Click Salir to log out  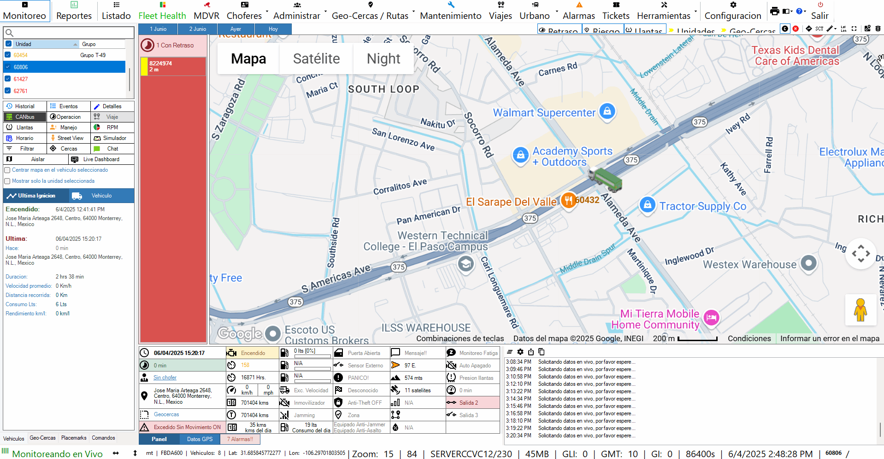tap(820, 11)
